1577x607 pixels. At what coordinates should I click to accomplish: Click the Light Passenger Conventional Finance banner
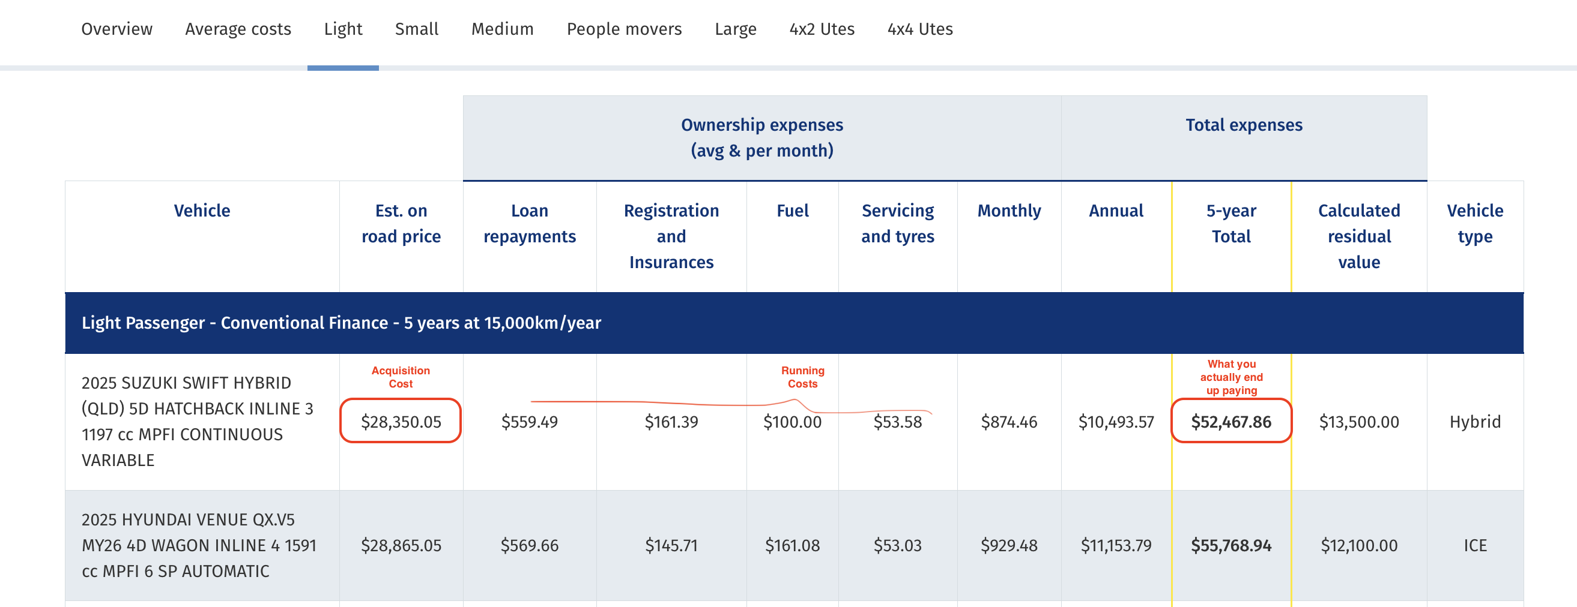(341, 323)
